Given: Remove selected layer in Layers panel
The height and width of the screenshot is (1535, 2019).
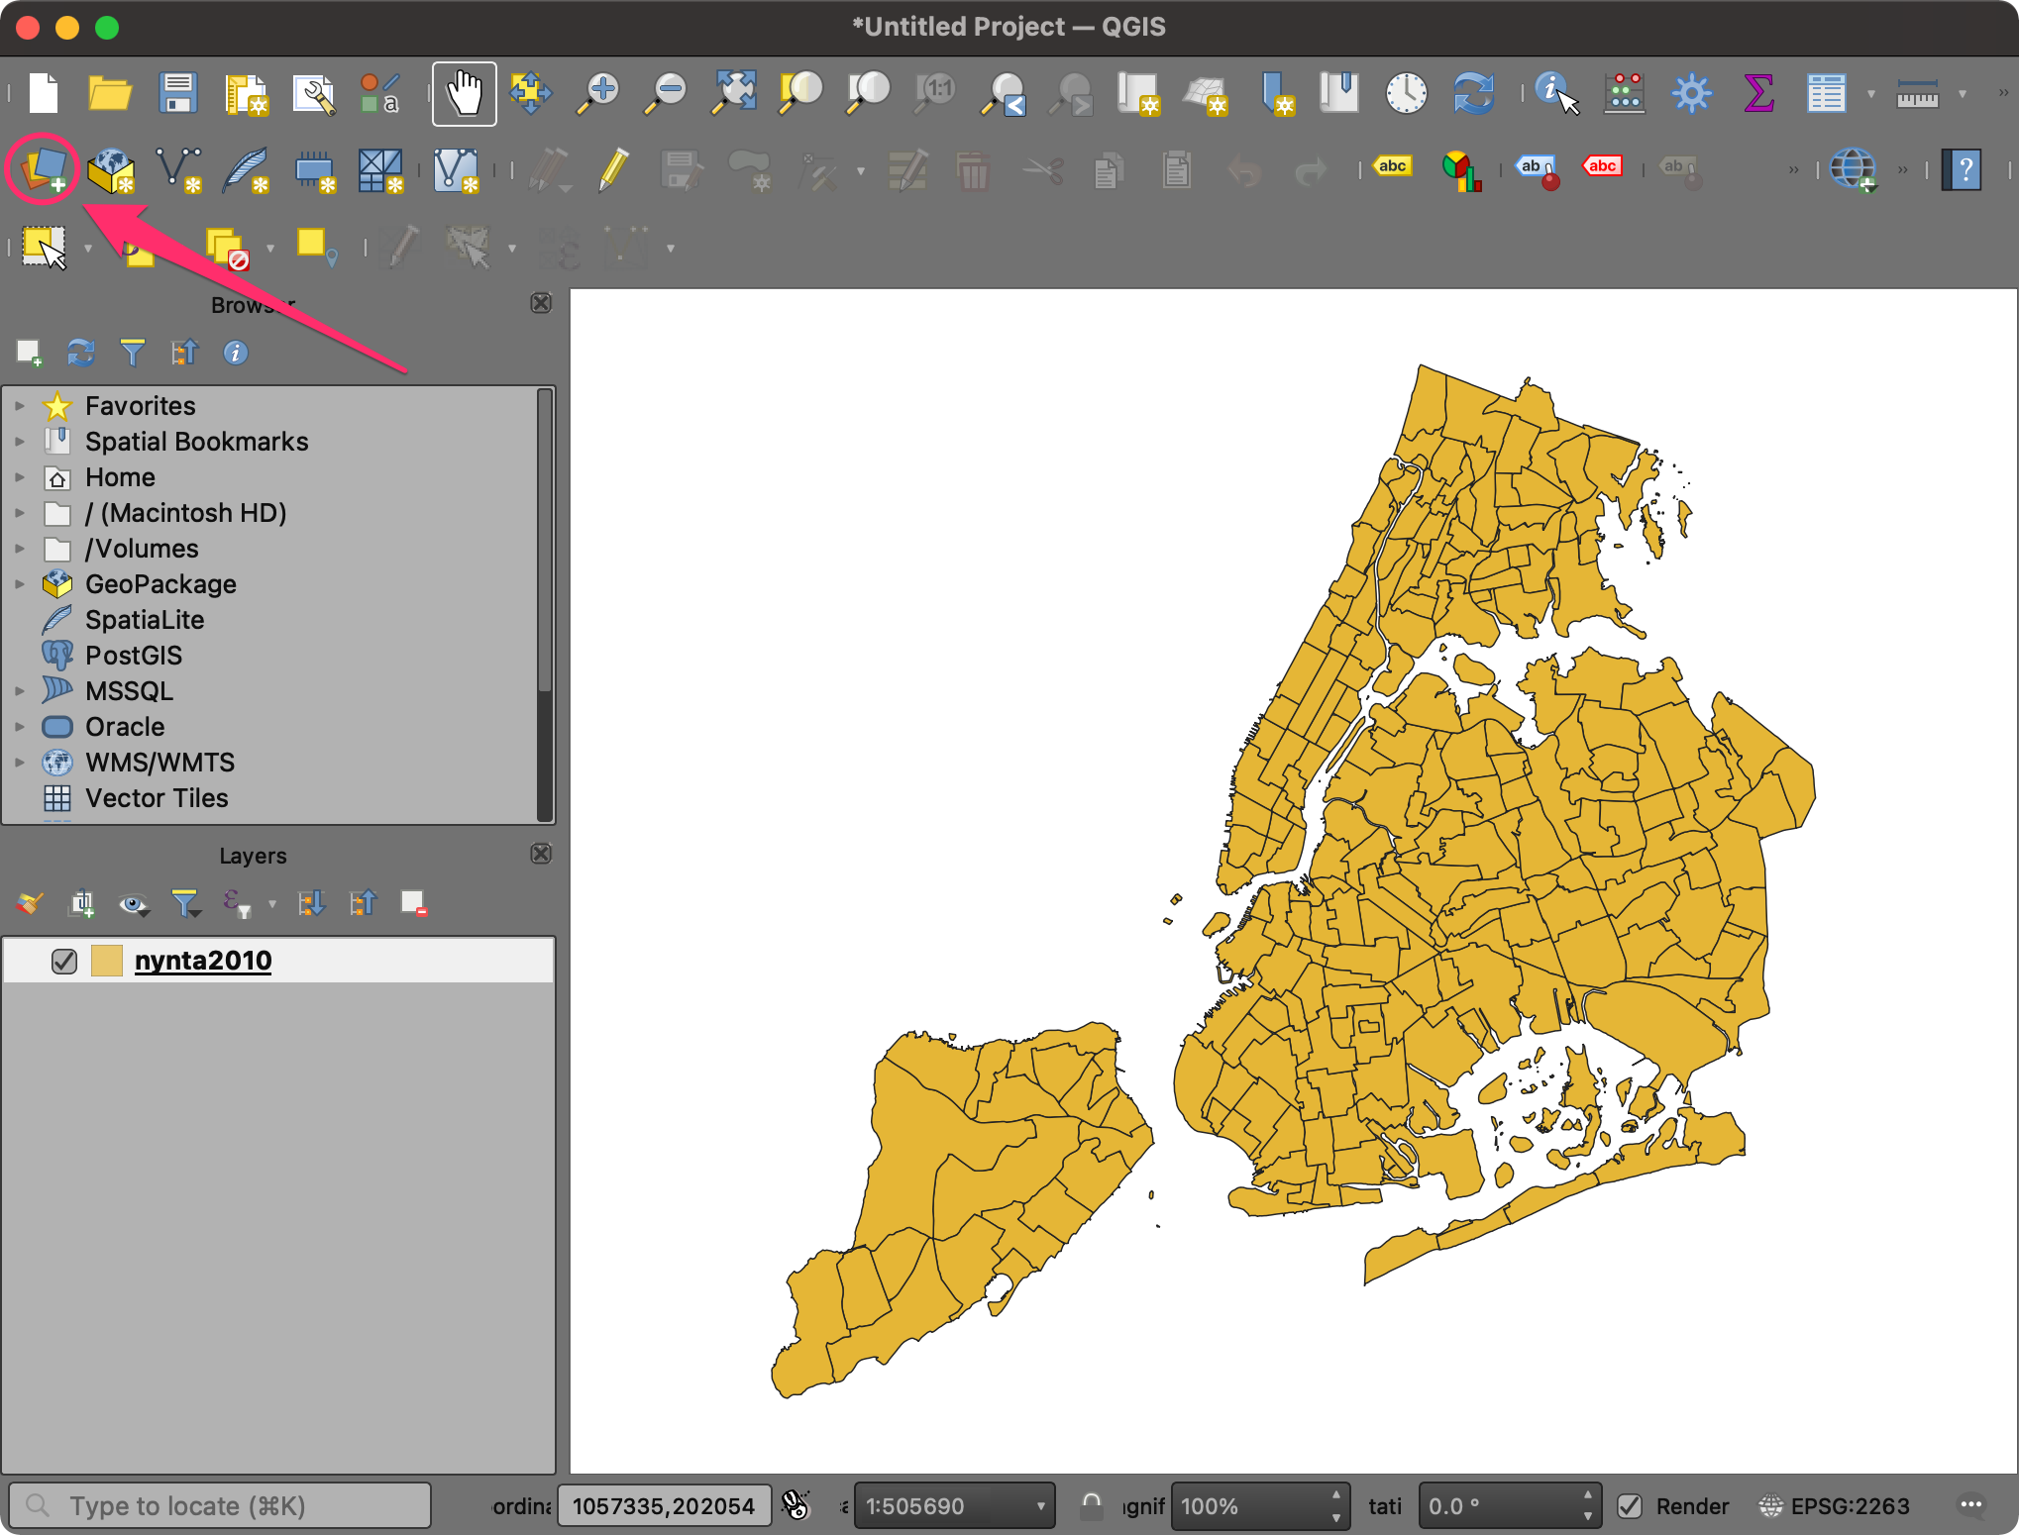Looking at the screenshot, I should tap(413, 903).
